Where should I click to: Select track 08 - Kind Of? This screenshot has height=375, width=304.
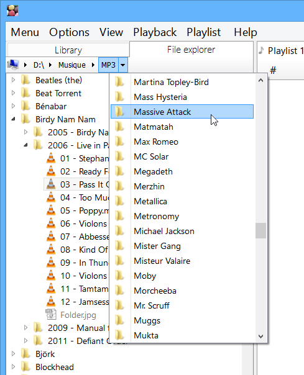coord(84,250)
